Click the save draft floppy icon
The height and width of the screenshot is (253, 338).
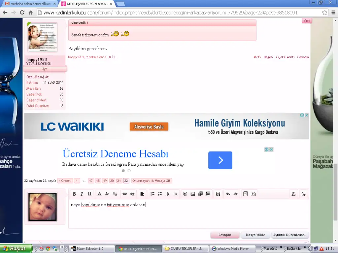pyautogui.click(x=218, y=194)
